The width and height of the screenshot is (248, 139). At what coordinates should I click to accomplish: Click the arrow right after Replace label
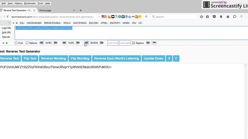click(148, 43)
